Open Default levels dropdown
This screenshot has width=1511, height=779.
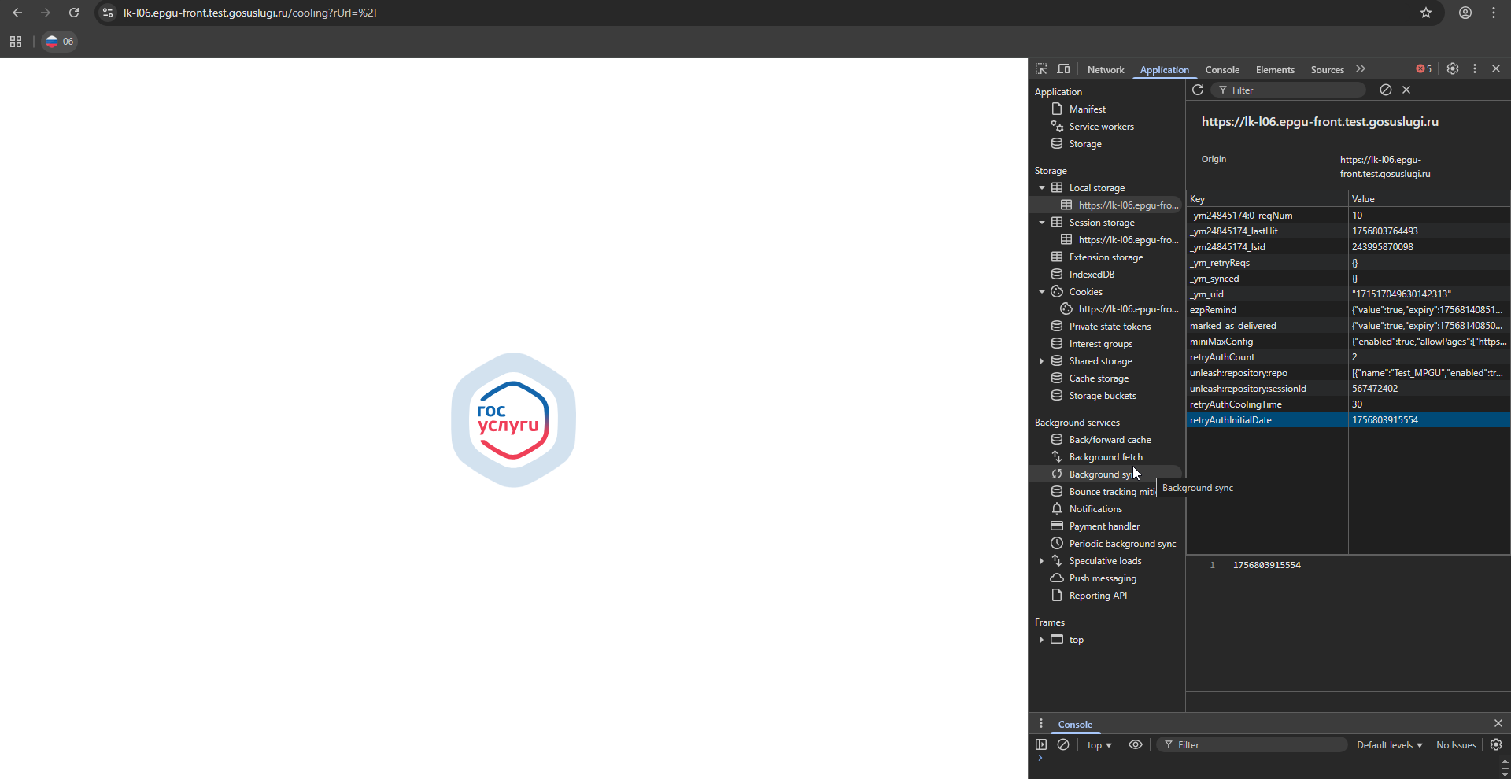click(x=1389, y=744)
